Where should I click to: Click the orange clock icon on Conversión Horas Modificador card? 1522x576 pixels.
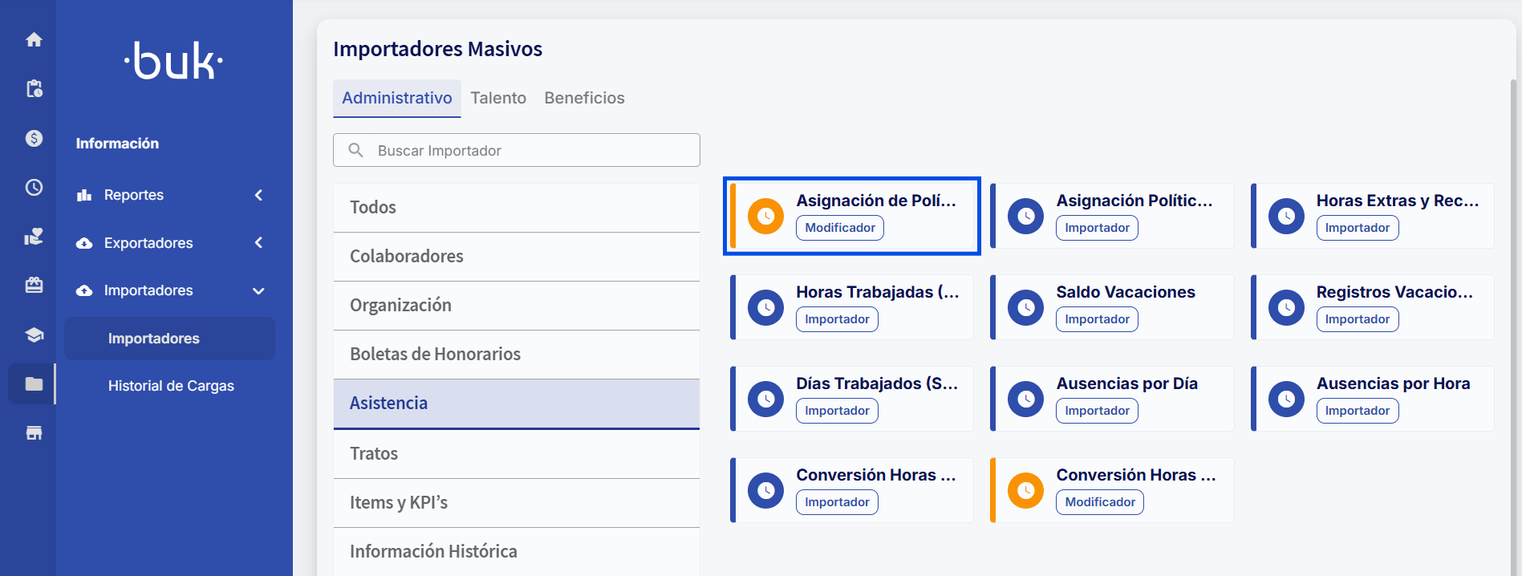[1025, 489]
